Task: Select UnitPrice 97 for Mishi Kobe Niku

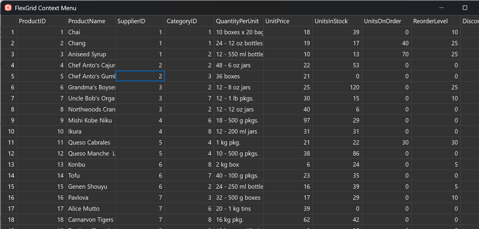Action: [288, 120]
